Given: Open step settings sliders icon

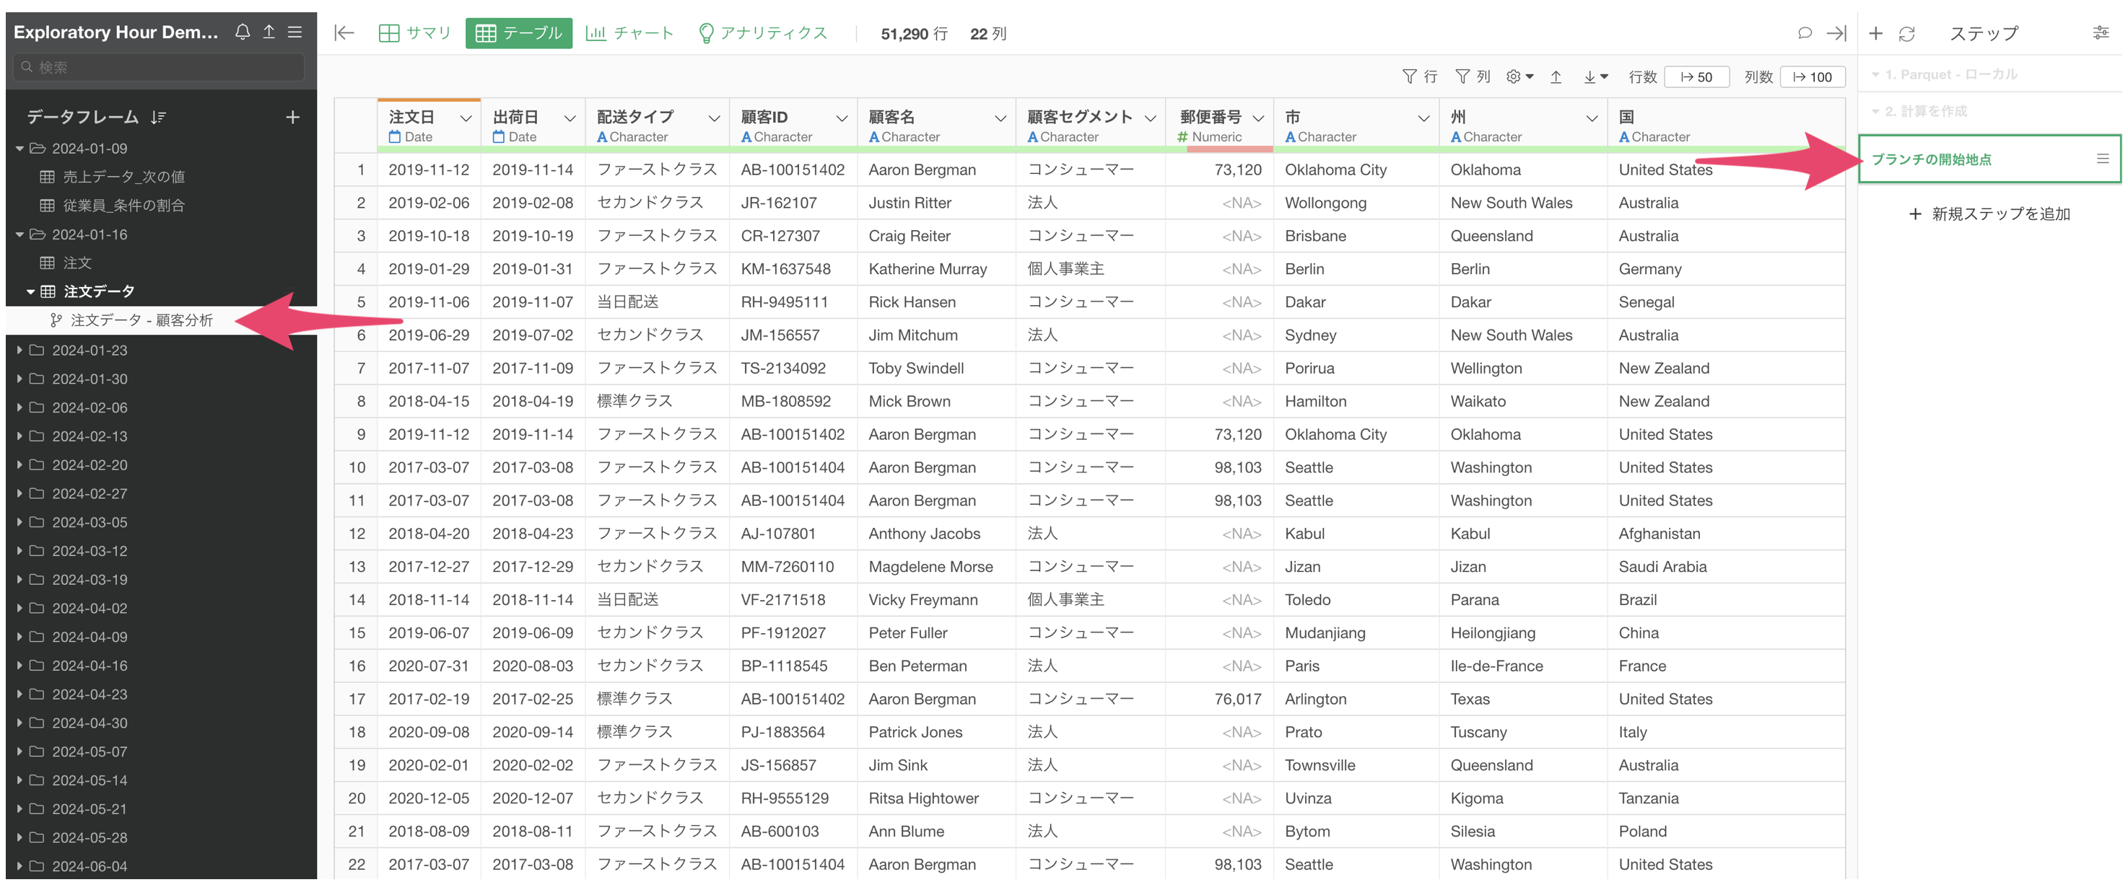Looking at the screenshot, I should click(2101, 33).
